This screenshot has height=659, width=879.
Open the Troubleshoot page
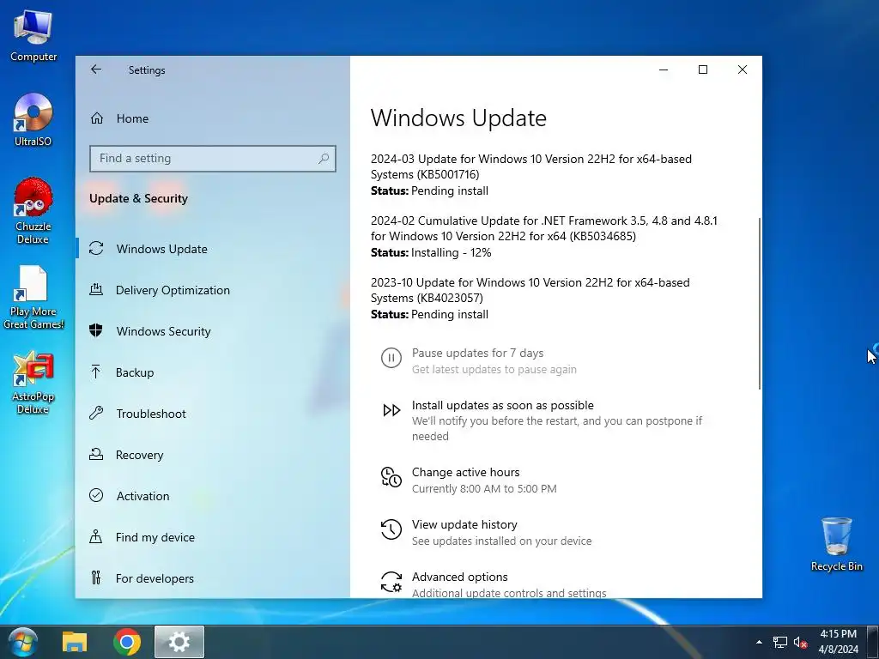coord(213,414)
